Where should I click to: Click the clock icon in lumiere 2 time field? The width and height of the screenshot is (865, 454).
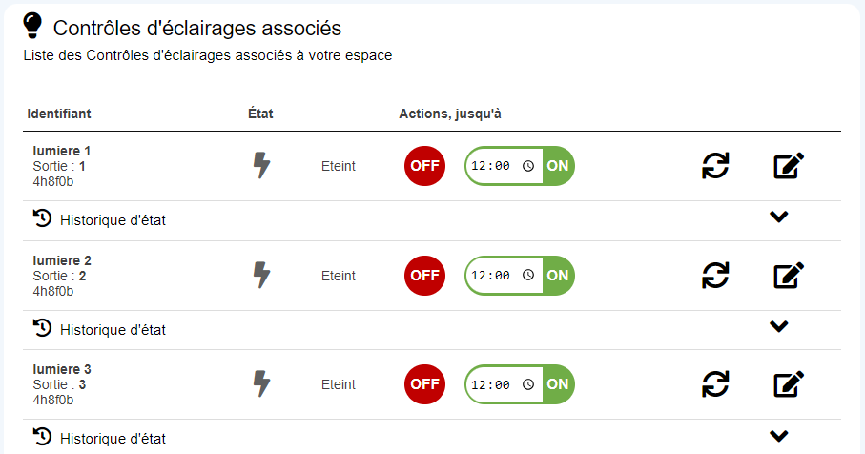point(528,276)
